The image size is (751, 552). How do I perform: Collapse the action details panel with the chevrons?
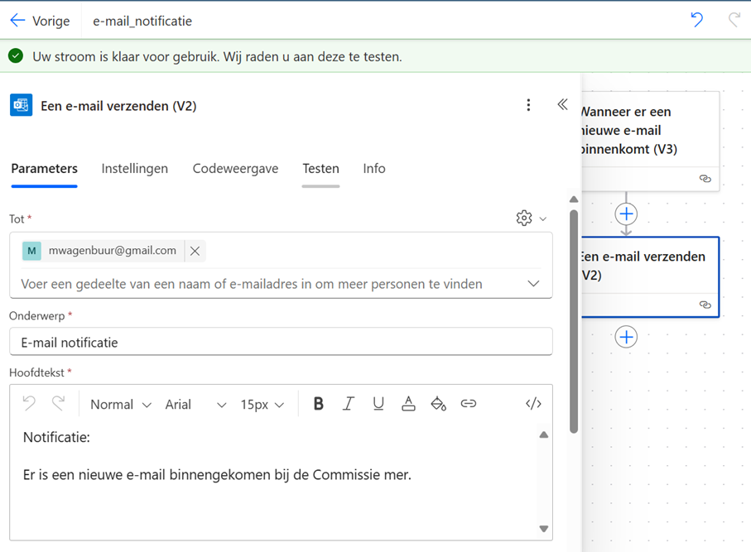(562, 104)
